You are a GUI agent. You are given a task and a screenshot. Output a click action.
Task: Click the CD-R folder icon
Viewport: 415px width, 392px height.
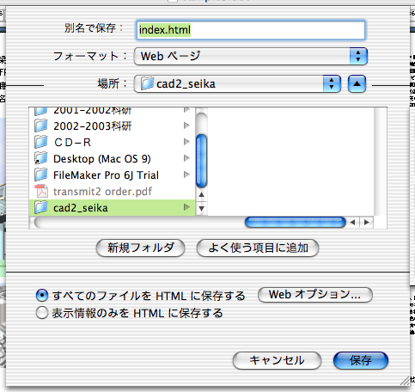(41, 142)
